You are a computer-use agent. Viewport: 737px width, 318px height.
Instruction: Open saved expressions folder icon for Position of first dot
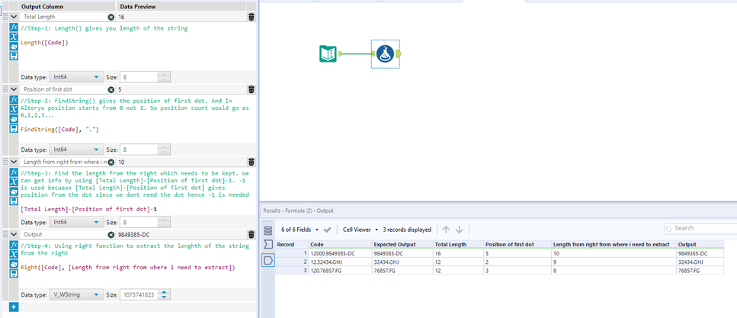[x=14, y=119]
